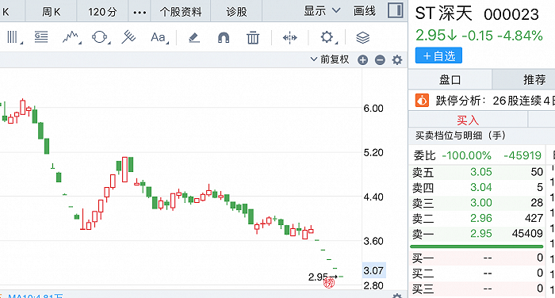
Task: Select the wave line drawing tool
Action: tap(71, 37)
